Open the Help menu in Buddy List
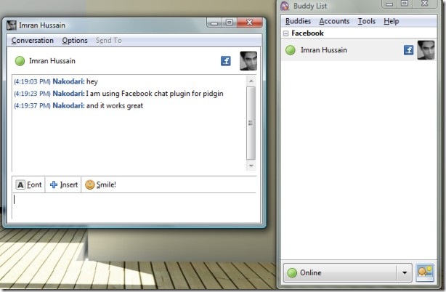The width and height of the screenshot is (446, 292). click(391, 21)
